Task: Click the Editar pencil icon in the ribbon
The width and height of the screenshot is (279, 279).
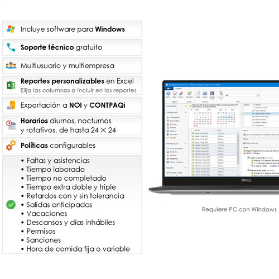Action: 175,94
